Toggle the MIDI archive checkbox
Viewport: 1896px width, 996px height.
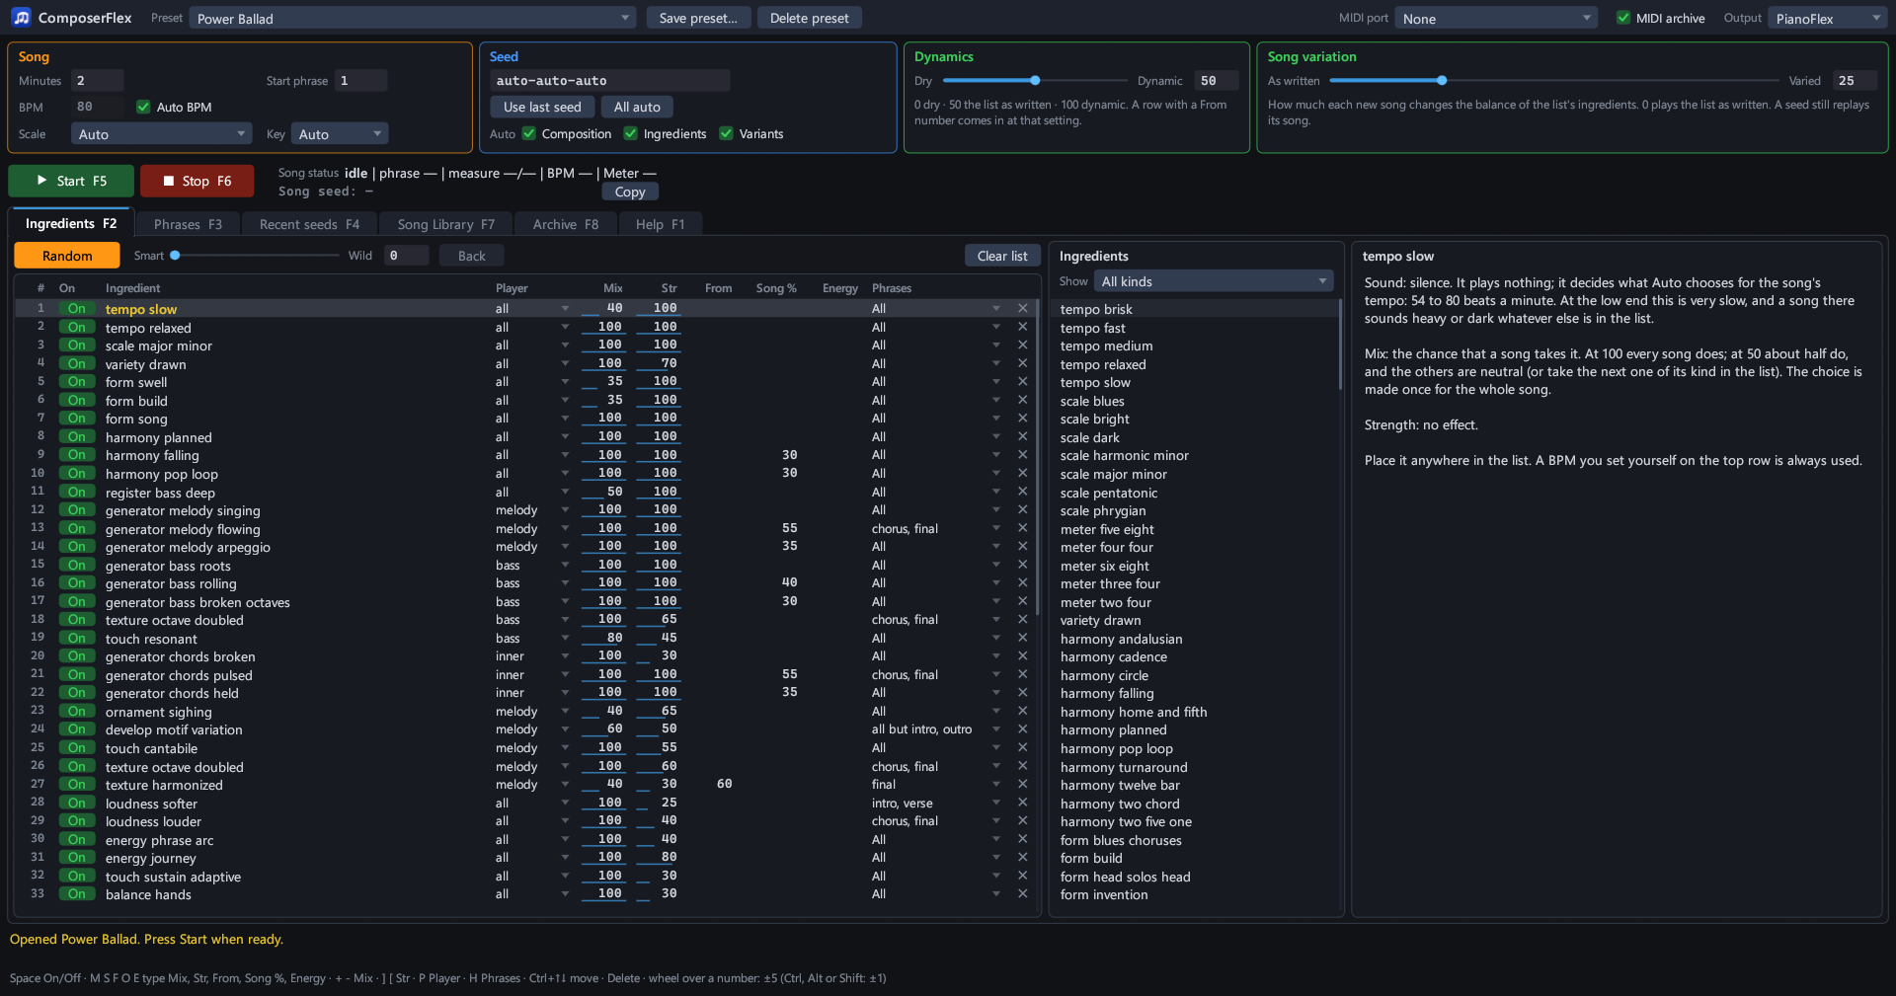pyautogui.click(x=1622, y=18)
